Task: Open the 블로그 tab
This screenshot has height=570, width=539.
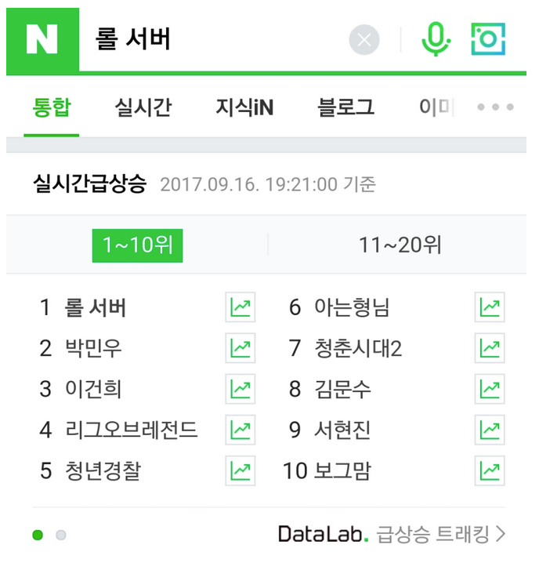Action: point(345,107)
